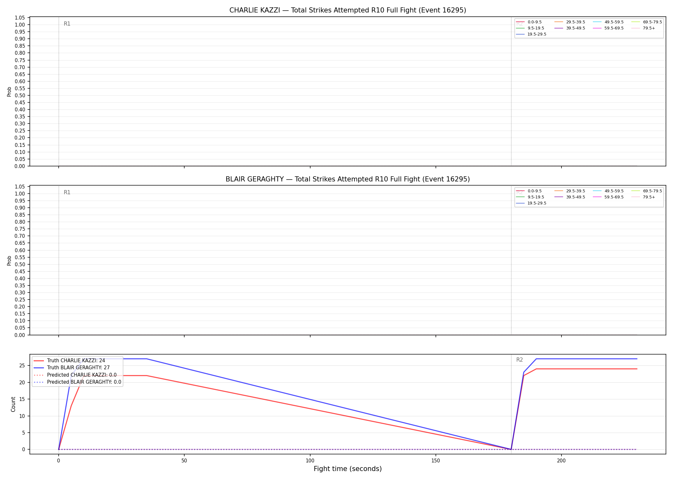Click tick label '0.50' on Charlie Kazzi chart
This screenshot has height=480, width=673.
tap(20, 95)
